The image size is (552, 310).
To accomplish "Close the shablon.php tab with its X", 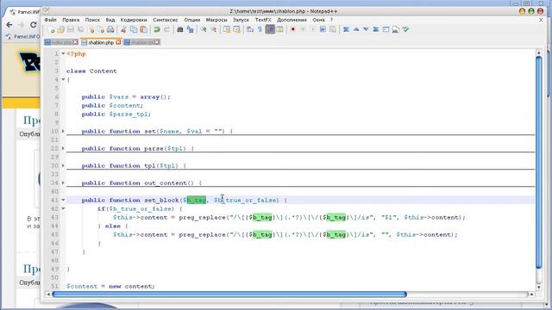I will [118, 42].
